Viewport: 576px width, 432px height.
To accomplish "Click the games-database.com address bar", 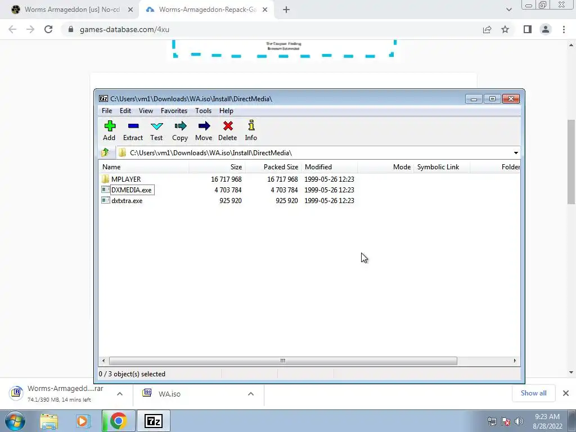I will 272,29.
